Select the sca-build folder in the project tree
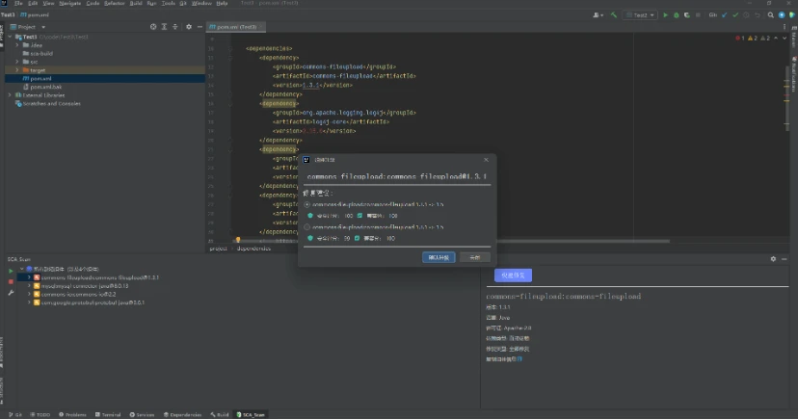Viewport: 798px width, 420px height. pos(38,53)
